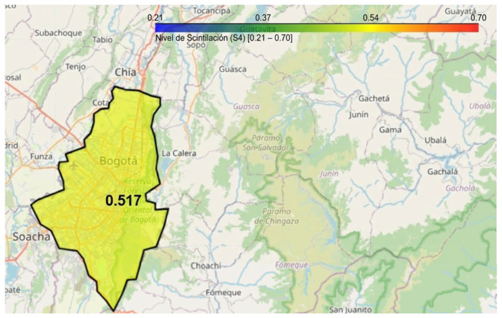Click the Tocancipá town label

[x=211, y=11]
